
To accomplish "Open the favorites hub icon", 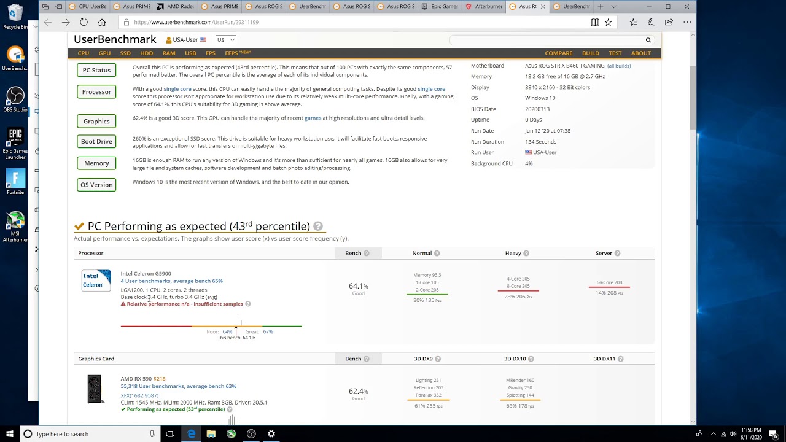I will tap(633, 22).
